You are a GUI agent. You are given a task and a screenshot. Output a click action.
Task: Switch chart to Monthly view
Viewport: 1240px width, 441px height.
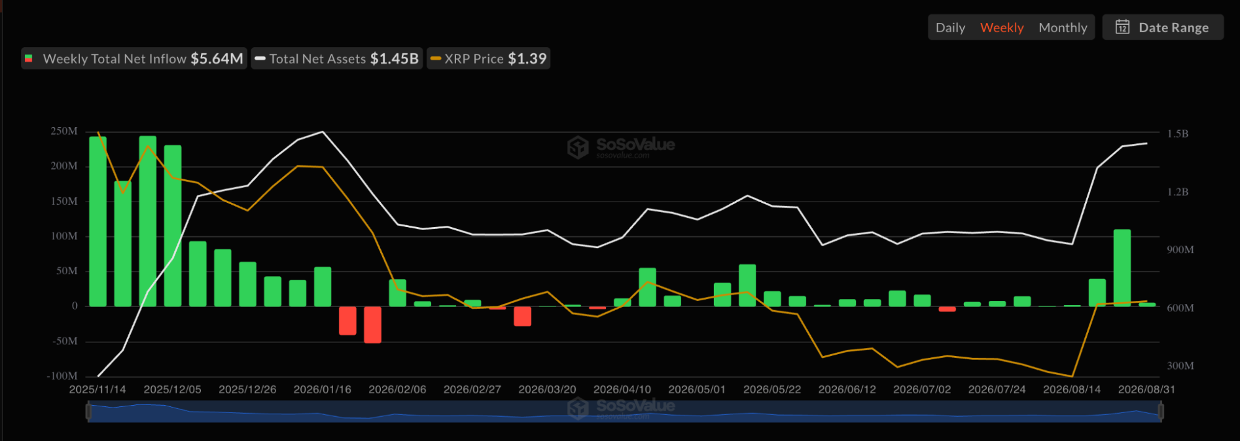click(x=1063, y=28)
